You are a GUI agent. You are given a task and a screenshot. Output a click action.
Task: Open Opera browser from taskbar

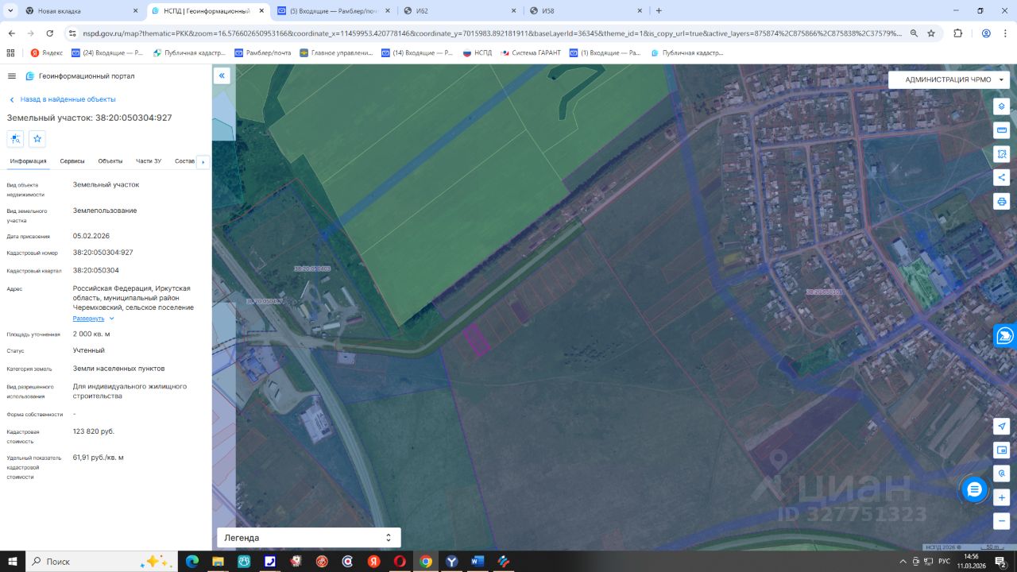(400, 561)
